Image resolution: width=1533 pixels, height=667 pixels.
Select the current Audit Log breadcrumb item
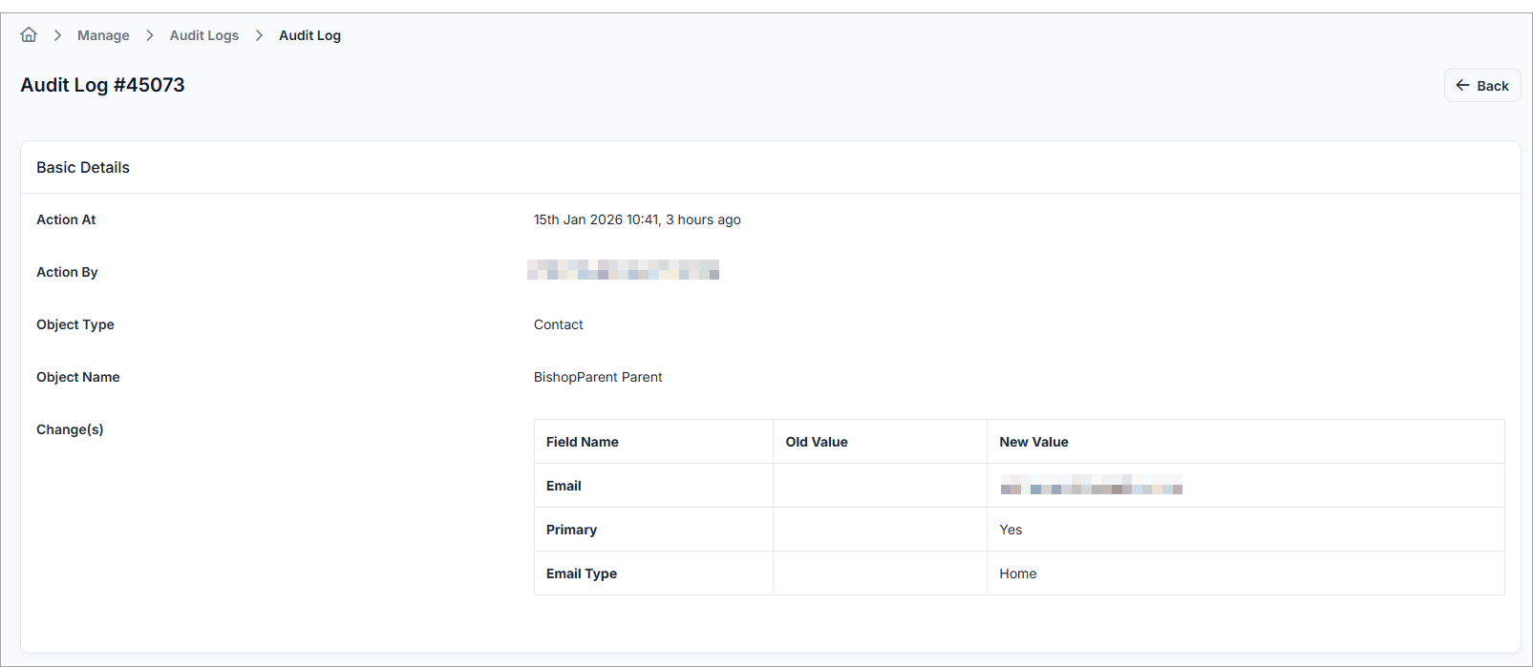tap(309, 35)
